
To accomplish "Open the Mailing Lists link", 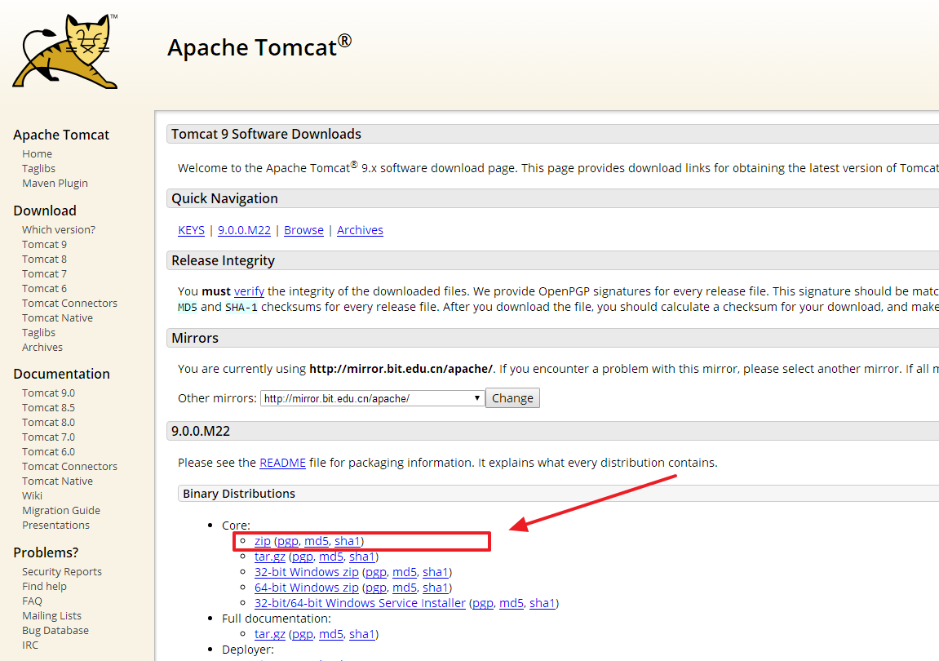I will pyautogui.click(x=51, y=615).
